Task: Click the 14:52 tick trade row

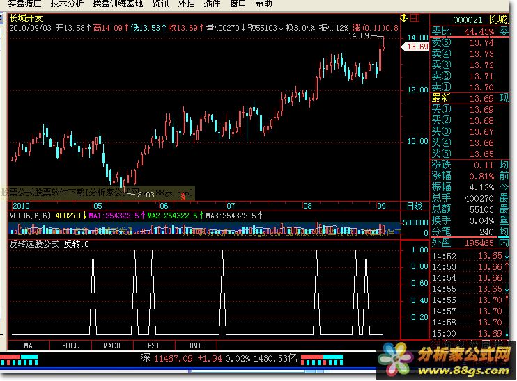Action: [x=470, y=256]
